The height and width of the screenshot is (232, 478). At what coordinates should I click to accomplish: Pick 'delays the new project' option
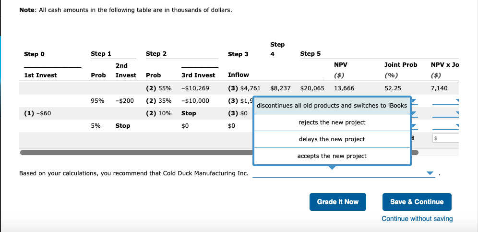(332, 139)
